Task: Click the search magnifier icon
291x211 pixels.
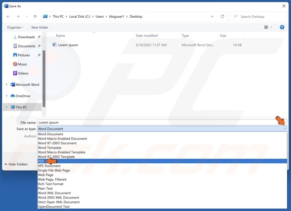Action: [235, 17]
